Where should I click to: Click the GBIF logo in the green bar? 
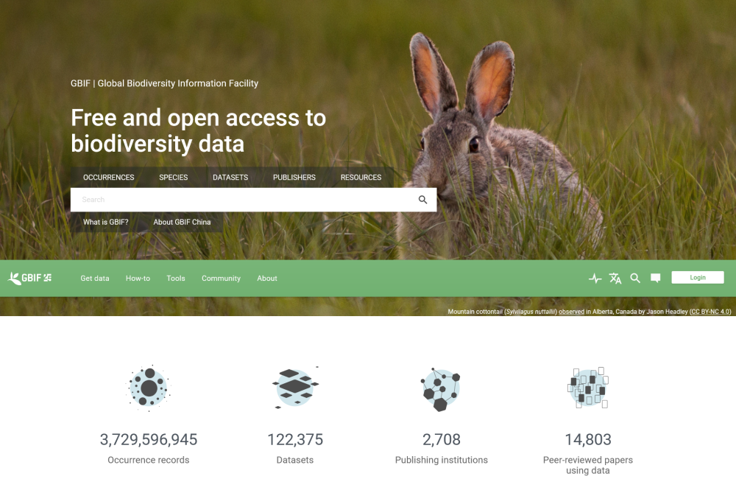[29, 279]
